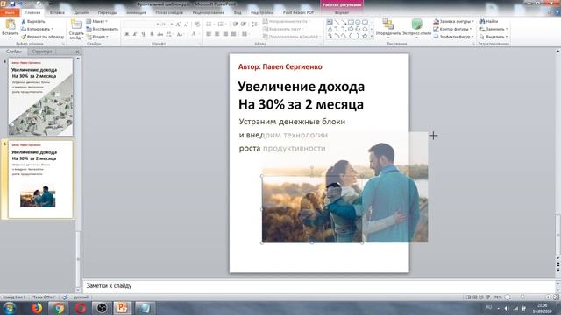Open the font color picker
This screenshot has height=315, width=561.
click(194, 34)
